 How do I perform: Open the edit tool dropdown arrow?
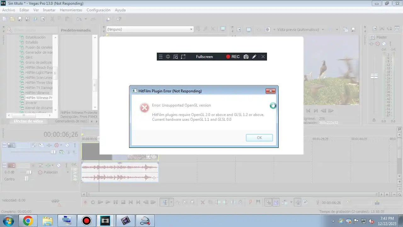pyautogui.click(x=171, y=202)
